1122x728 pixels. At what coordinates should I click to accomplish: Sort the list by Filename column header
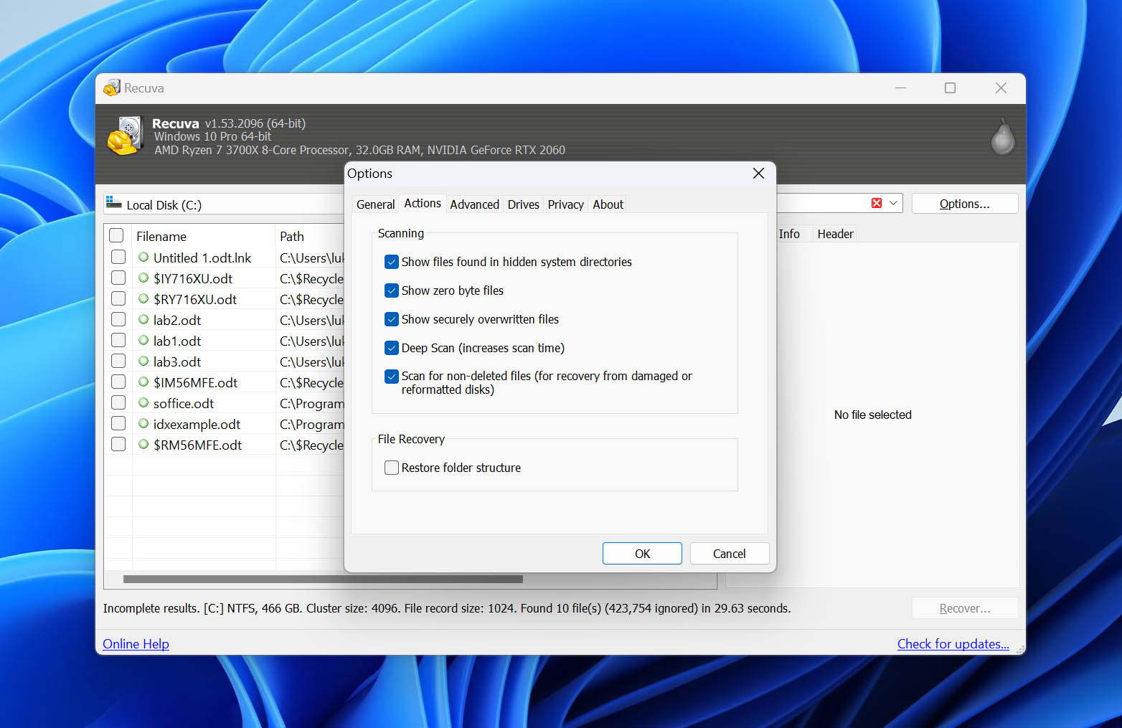point(161,237)
